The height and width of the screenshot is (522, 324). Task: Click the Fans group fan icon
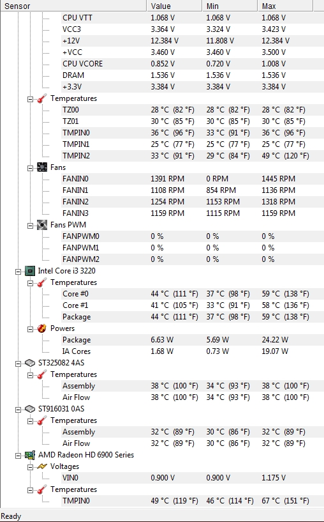point(42,167)
